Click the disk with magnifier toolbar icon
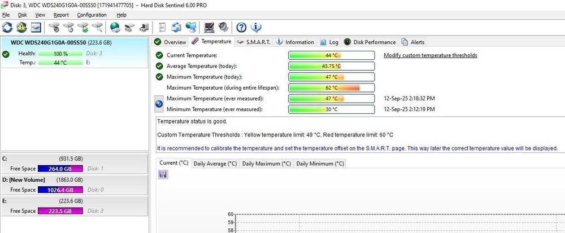Viewport: 565px width, 233px height. (x=97, y=27)
